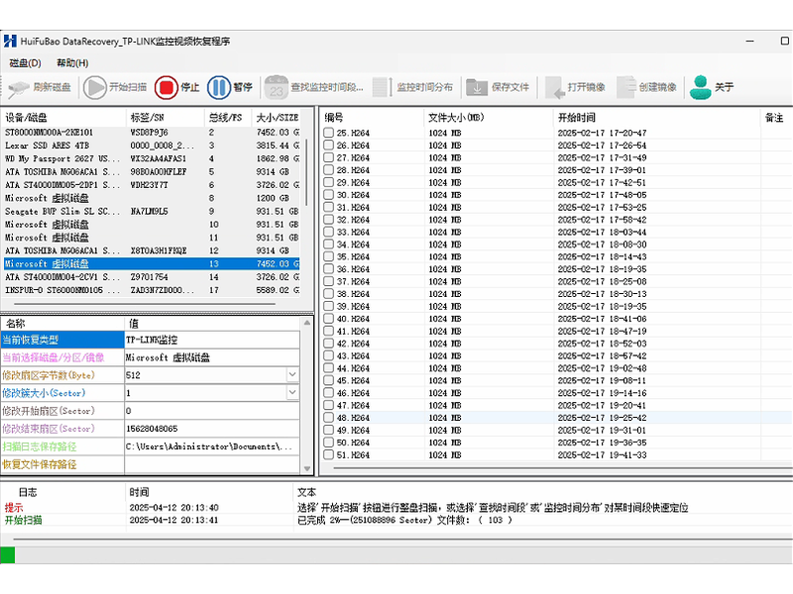
Task: Check the 48.H264 file checkbox
Action: (329, 418)
